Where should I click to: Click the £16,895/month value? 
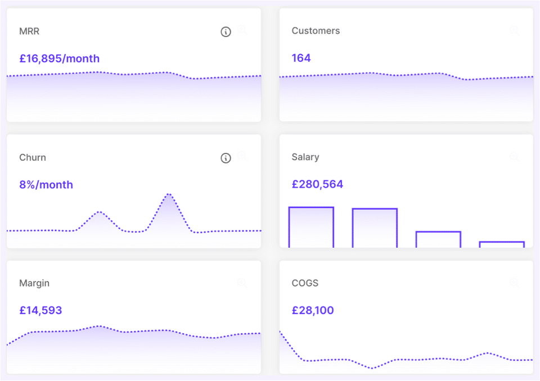pos(59,58)
